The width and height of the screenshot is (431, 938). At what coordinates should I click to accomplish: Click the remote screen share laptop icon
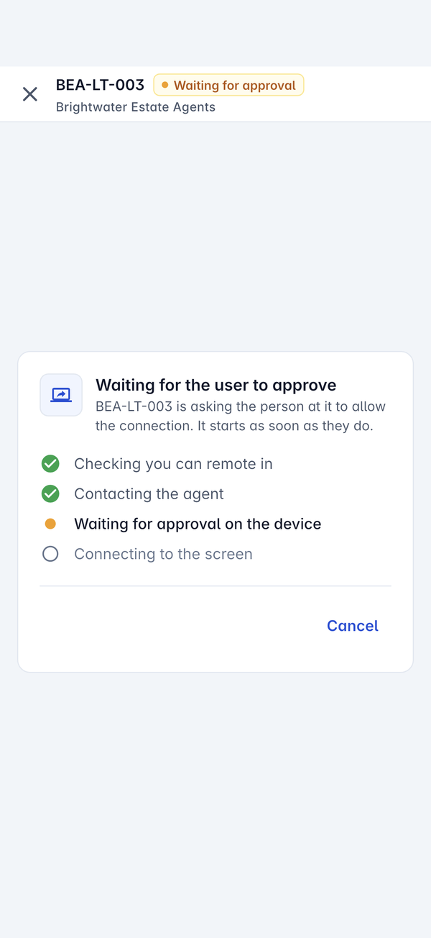click(x=61, y=395)
